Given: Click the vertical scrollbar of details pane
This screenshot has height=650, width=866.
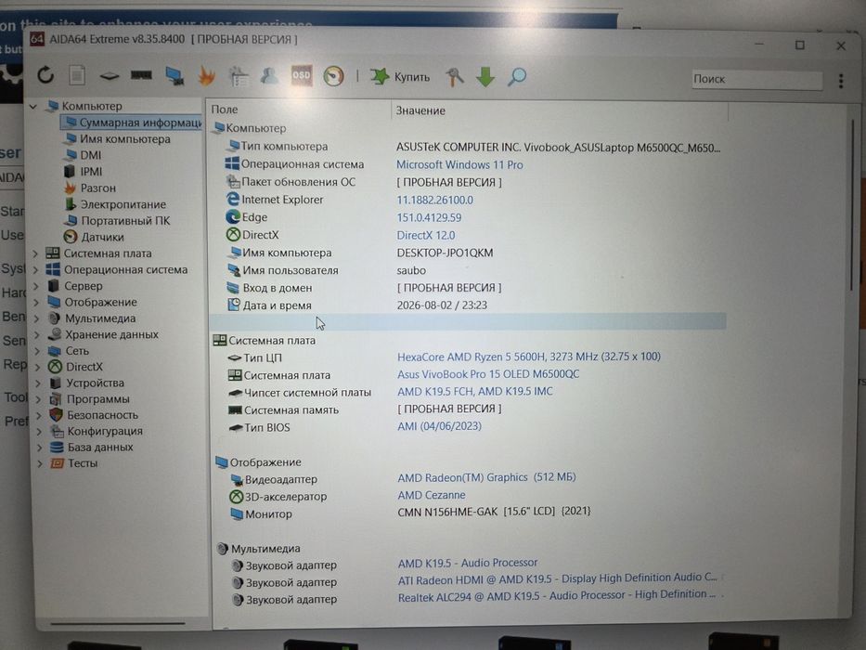Looking at the screenshot, I should (x=852, y=204).
